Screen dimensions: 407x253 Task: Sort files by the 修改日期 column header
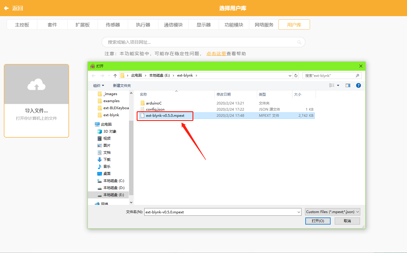(236, 95)
